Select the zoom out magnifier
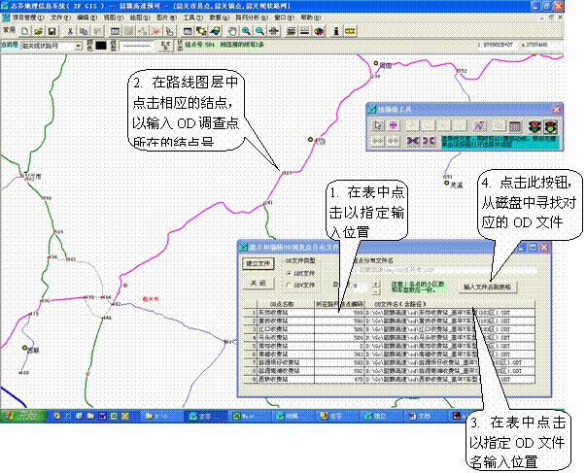Viewport: 586px width, 473px height. [259, 32]
